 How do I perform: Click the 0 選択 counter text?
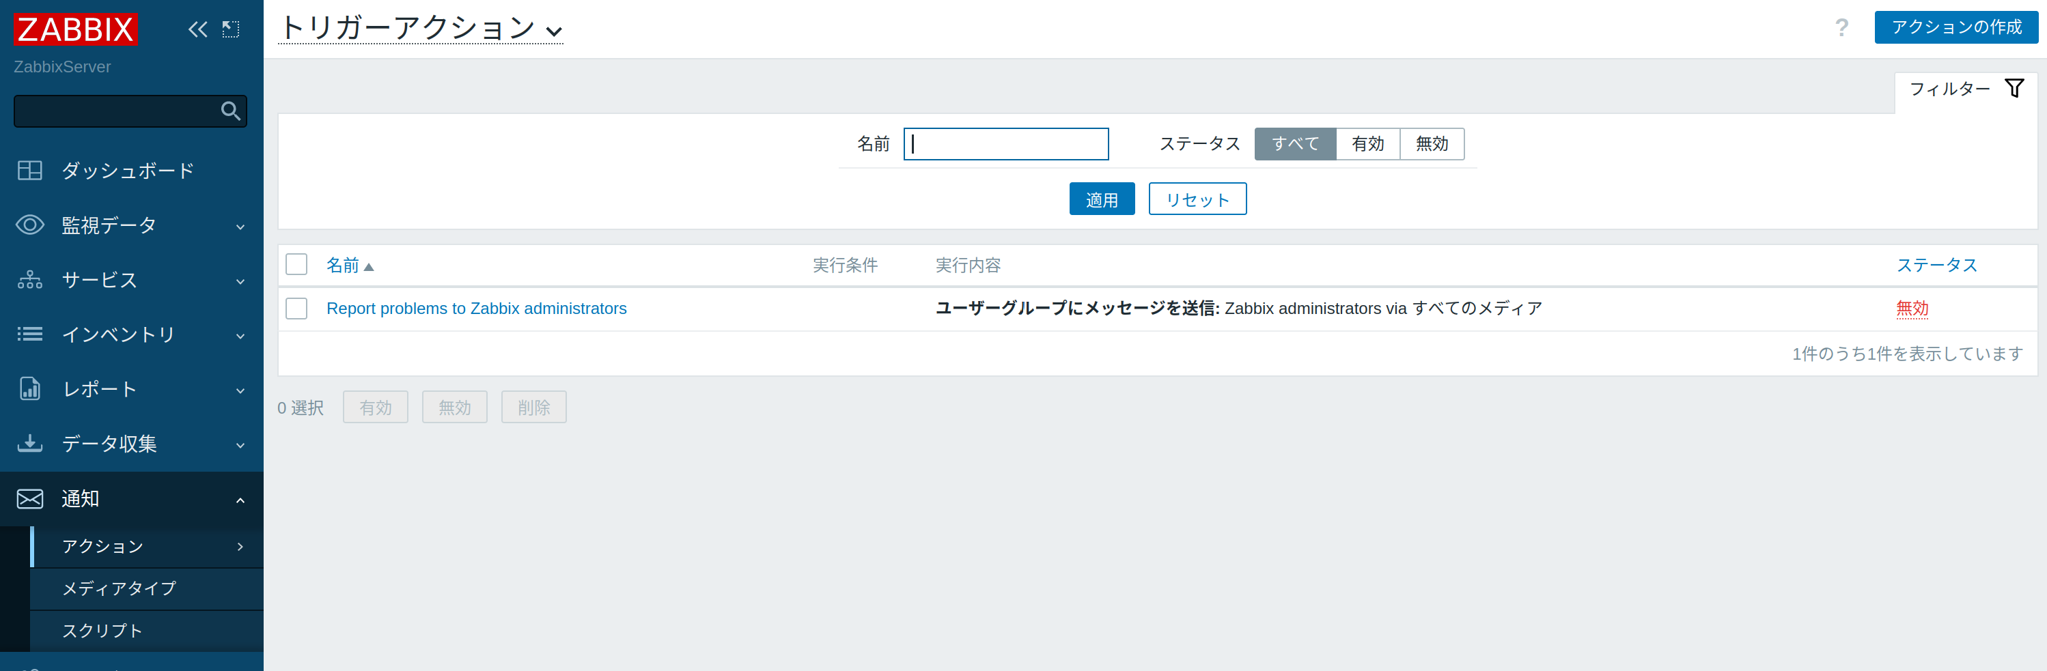[301, 408]
